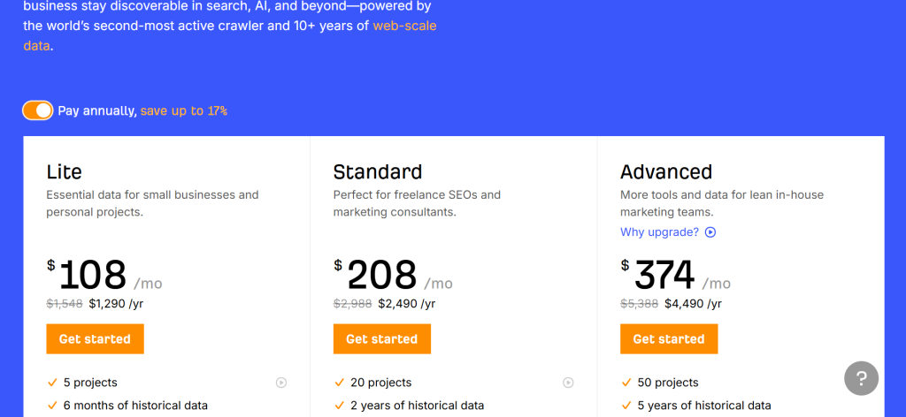Play the video icon in the 5 projects row

tap(281, 383)
